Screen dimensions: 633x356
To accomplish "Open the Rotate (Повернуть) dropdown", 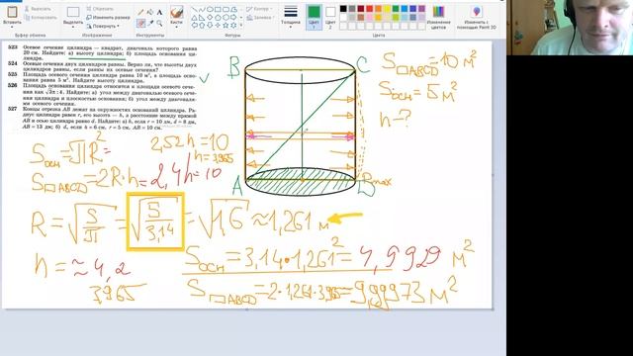I will pos(103,26).
